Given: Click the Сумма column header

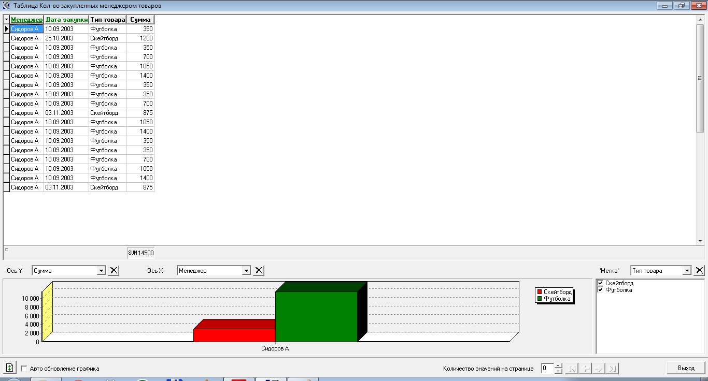Looking at the screenshot, I should [x=140, y=20].
